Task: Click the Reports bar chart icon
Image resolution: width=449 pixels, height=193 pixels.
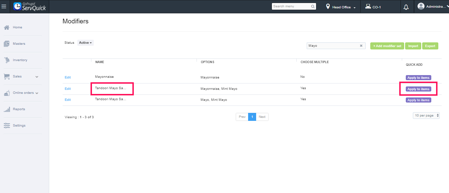Action: pos(6,109)
